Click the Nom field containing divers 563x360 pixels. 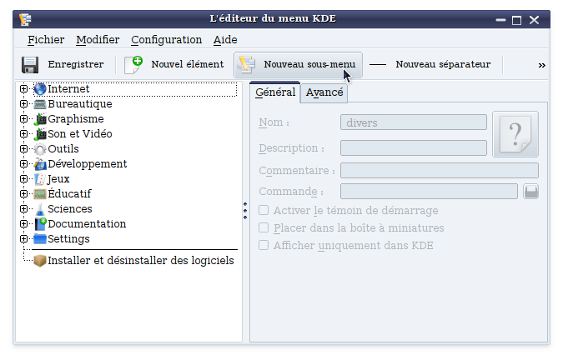[414, 122]
